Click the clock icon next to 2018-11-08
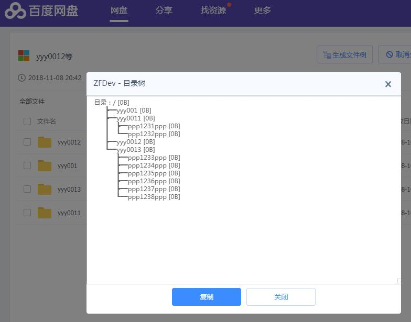 click(x=22, y=77)
